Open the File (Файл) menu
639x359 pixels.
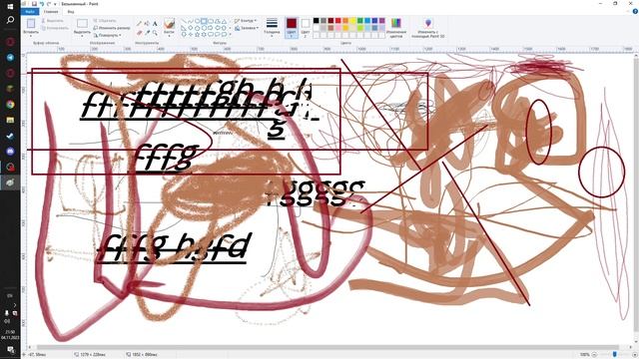30,12
